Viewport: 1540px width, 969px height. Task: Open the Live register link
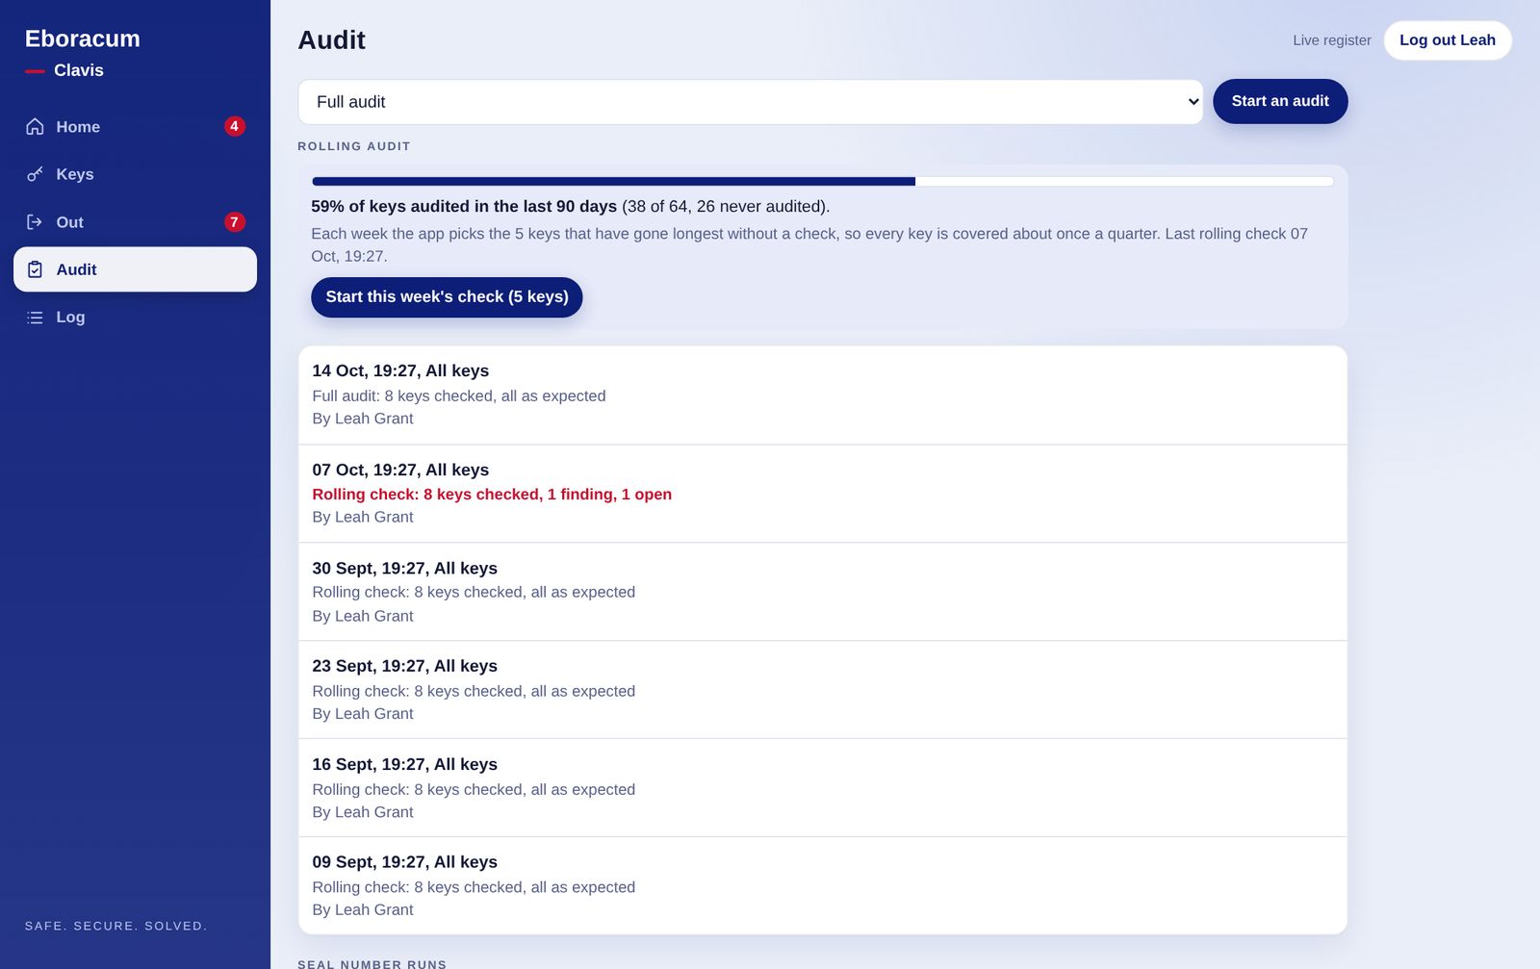click(x=1332, y=40)
